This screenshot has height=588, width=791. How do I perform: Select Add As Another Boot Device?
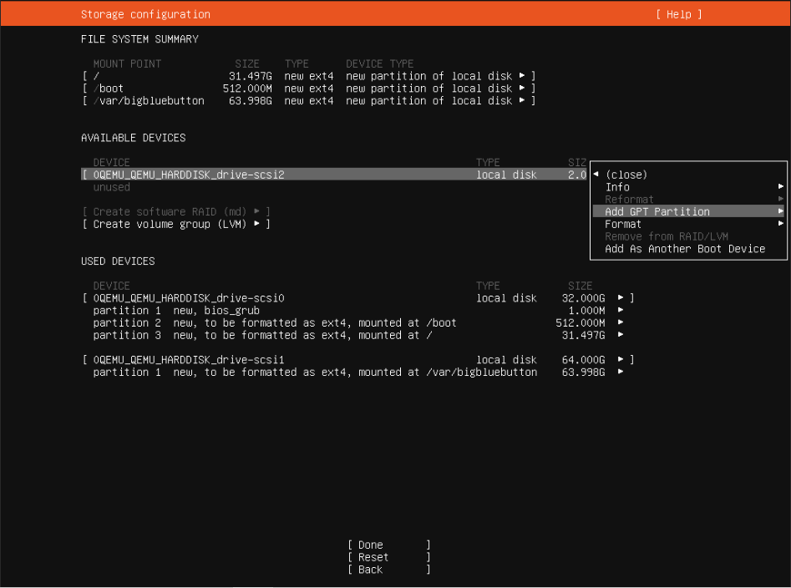[x=685, y=249]
